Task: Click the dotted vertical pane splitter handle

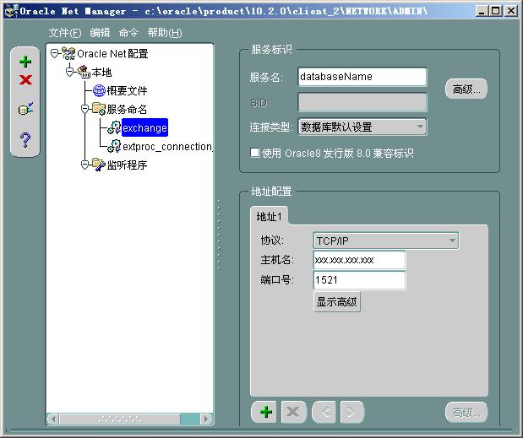Action: (219, 234)
